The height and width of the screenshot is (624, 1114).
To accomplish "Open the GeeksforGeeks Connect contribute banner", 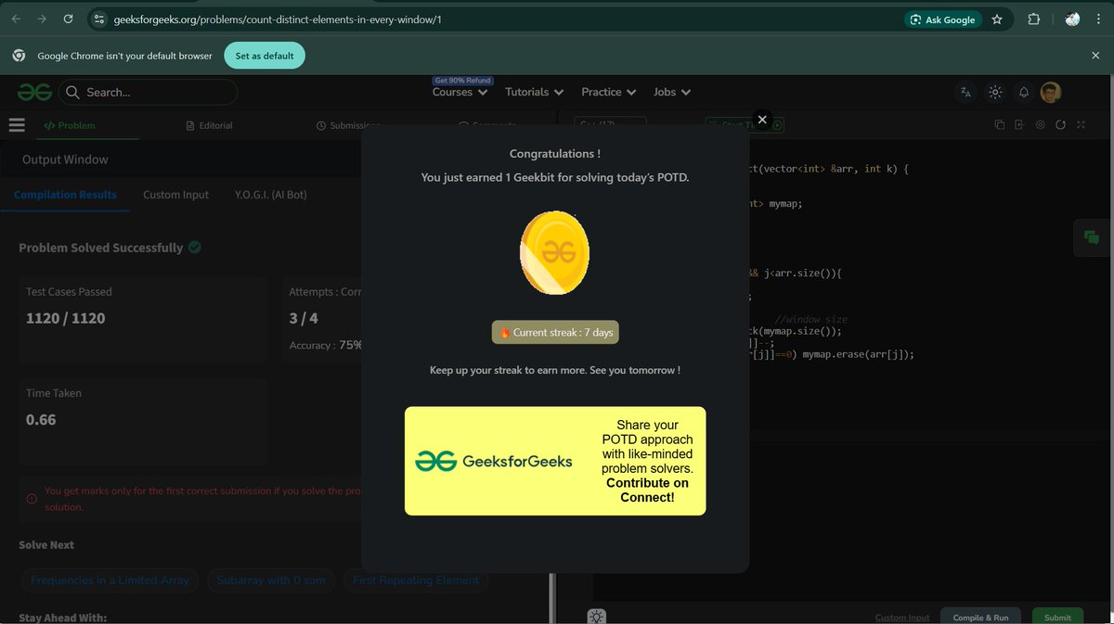I will 555,461.
